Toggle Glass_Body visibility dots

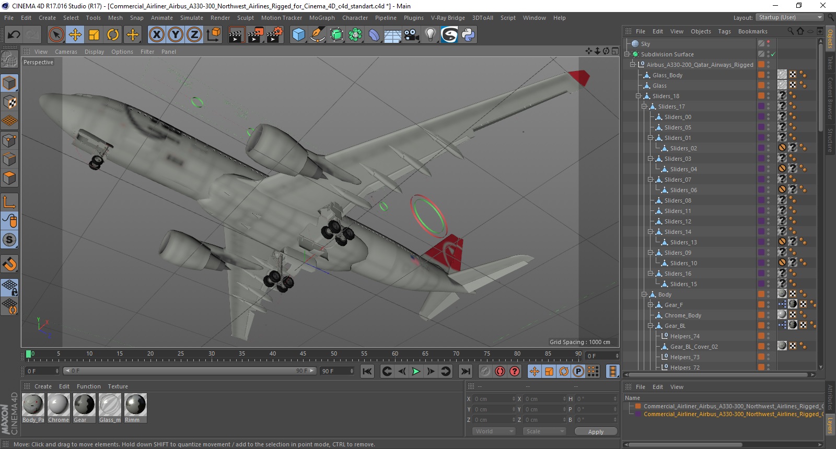pos(769,75)
